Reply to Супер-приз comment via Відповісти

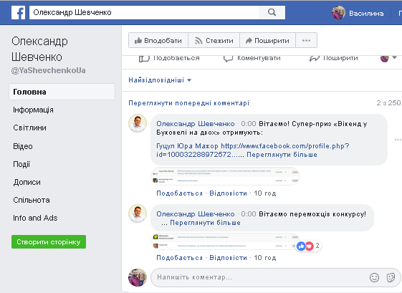228,193
